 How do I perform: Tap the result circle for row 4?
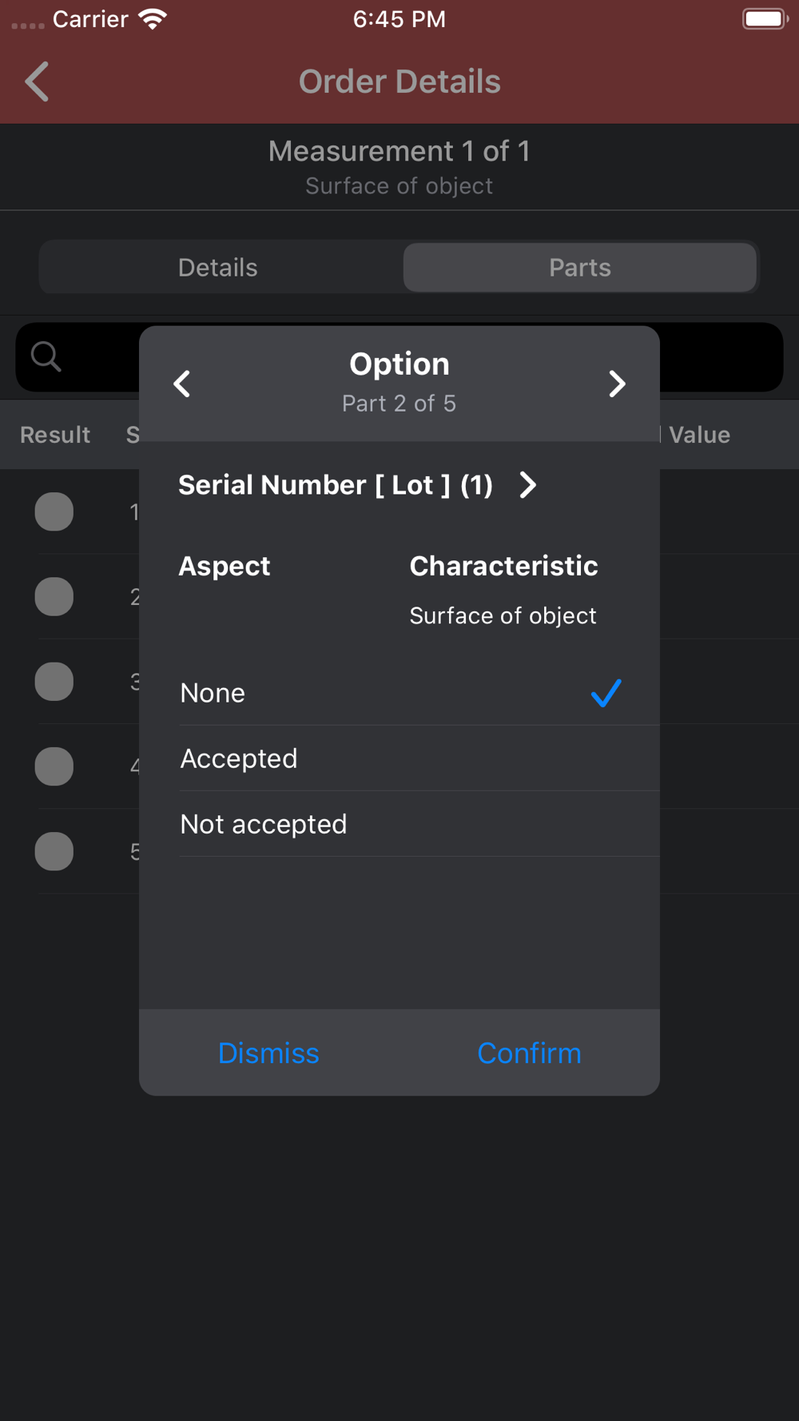(x=54, y=766)
